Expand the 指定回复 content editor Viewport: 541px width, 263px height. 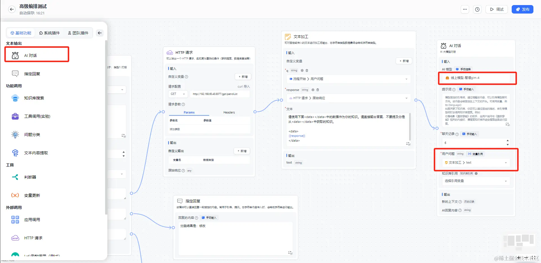tap(290, 253)
